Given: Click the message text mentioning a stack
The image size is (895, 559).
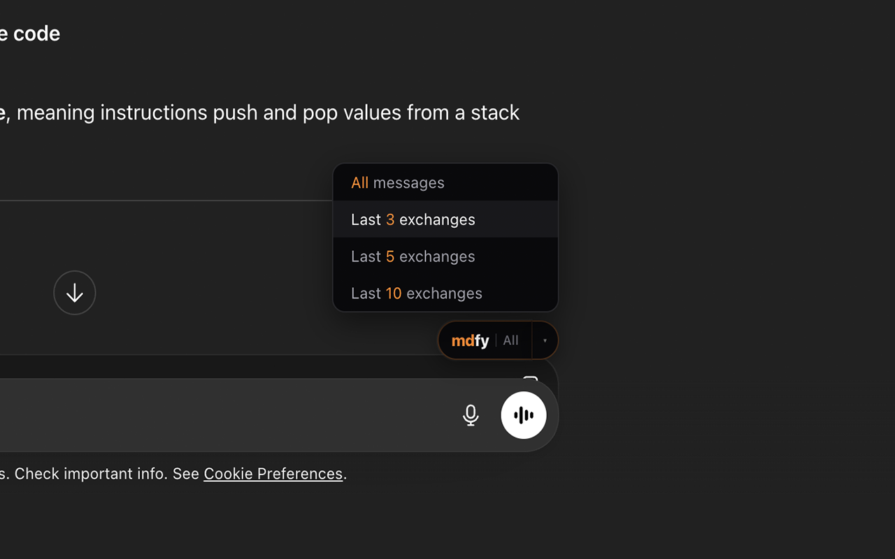Looking at the screenshot, I should [x=266, y=112].
